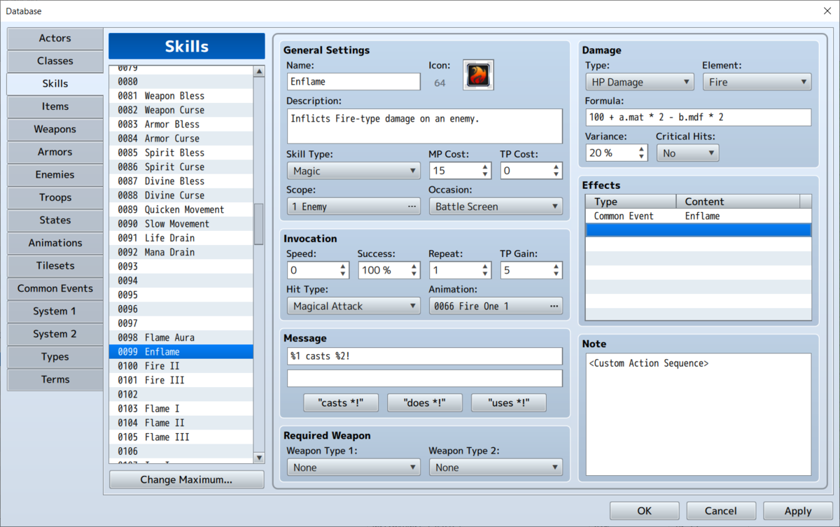Open the Change Maximum dialog
The width and height of the screenshot is (840, 527).
pyautogui.click(x=185, y=479)
